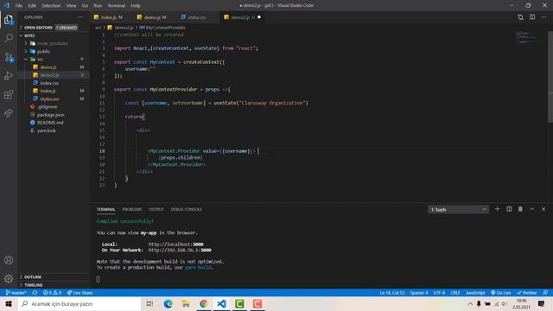
Task: Close the terminal panel
Action: tap(543, 209)
